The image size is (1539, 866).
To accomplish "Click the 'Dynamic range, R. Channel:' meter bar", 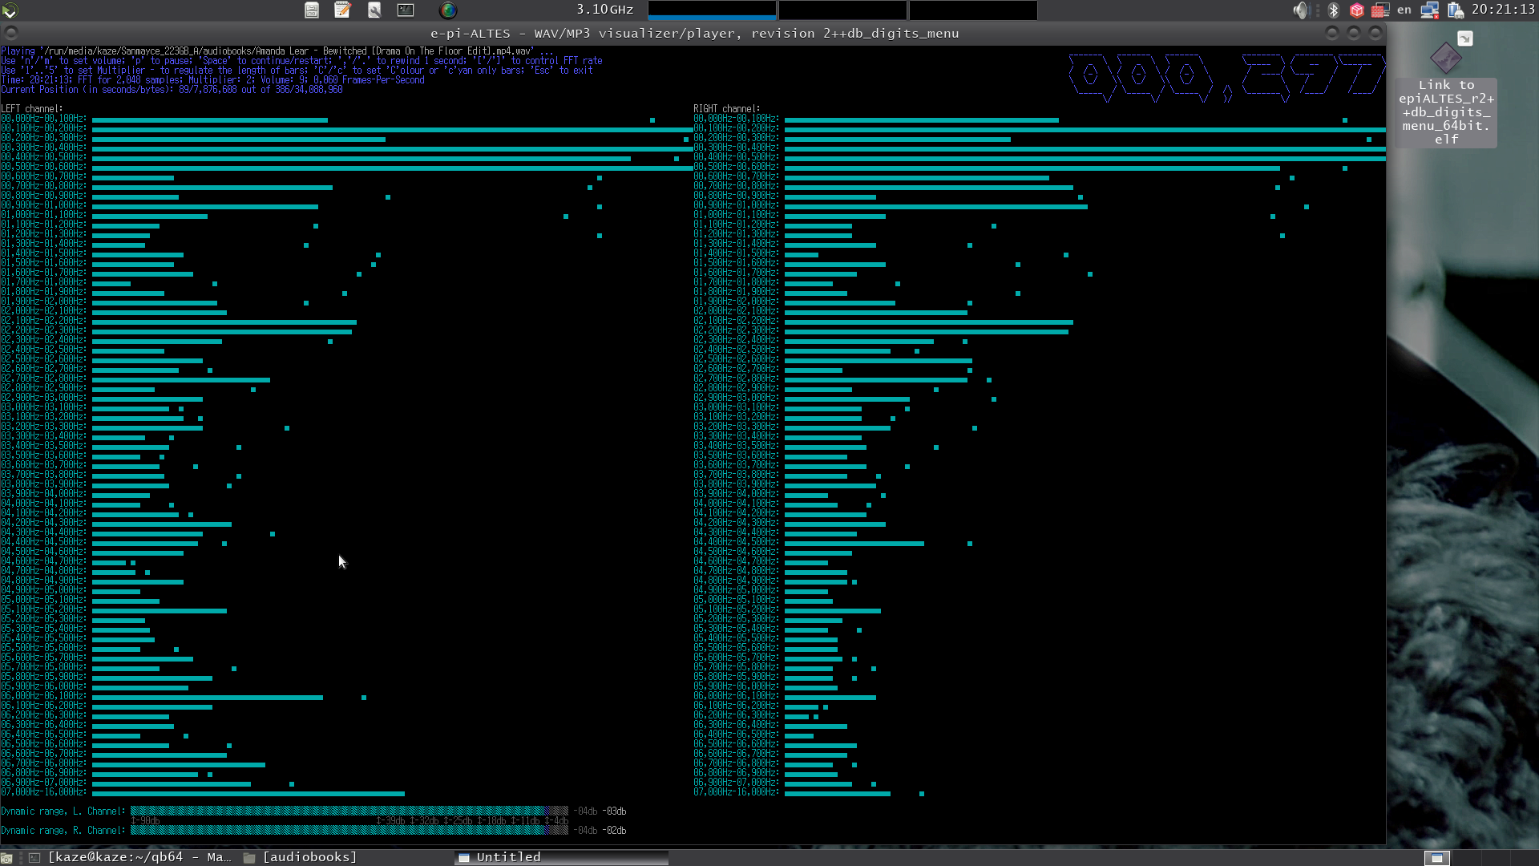I will 349,830.
